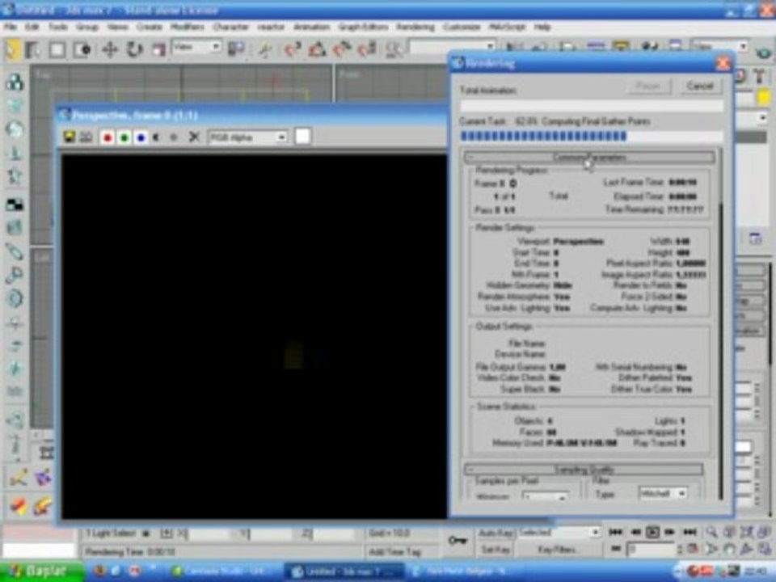Viewport: 776px width, 582px height.
Task: Open the Modifiers menu
Action: click(x=188, y=27)
